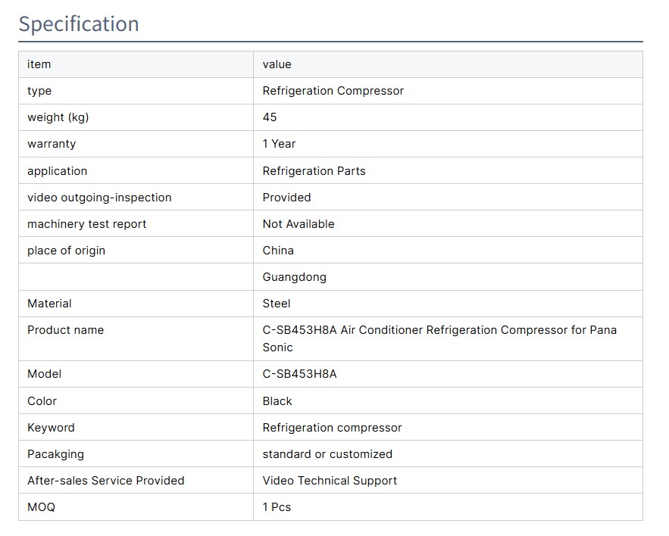Click the Specification heading

pos(79,24)
